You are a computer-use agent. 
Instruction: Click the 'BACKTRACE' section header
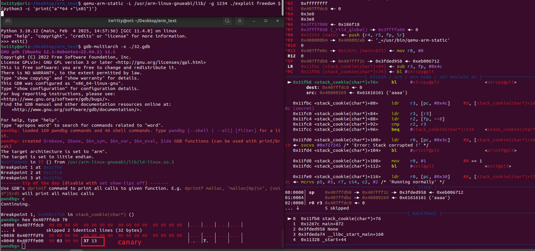[x=425, y=214]
